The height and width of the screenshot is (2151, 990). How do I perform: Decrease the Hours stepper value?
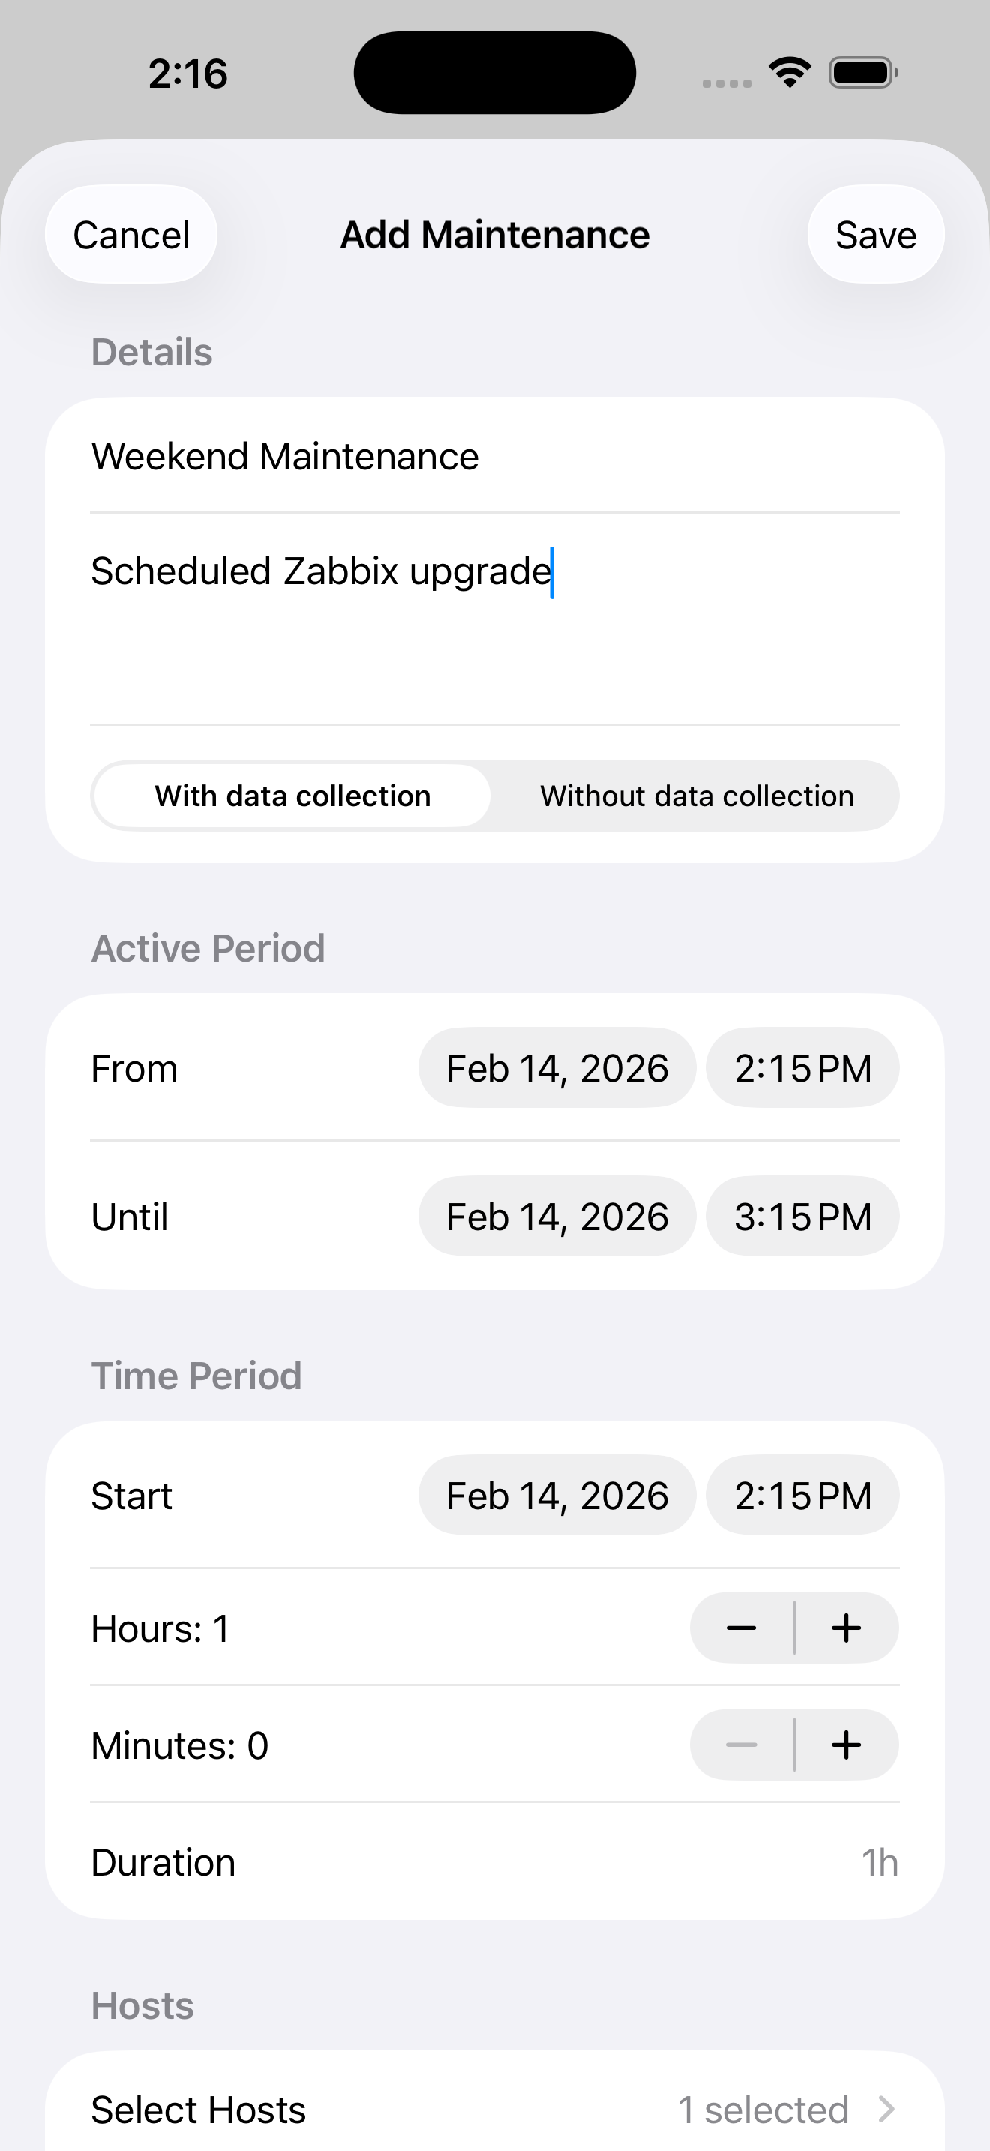(x=740, y=1627)
